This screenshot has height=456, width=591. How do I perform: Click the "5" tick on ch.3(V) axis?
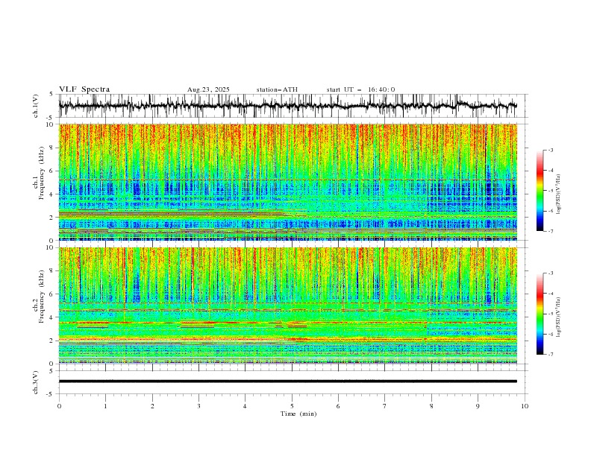pos(51,370)
